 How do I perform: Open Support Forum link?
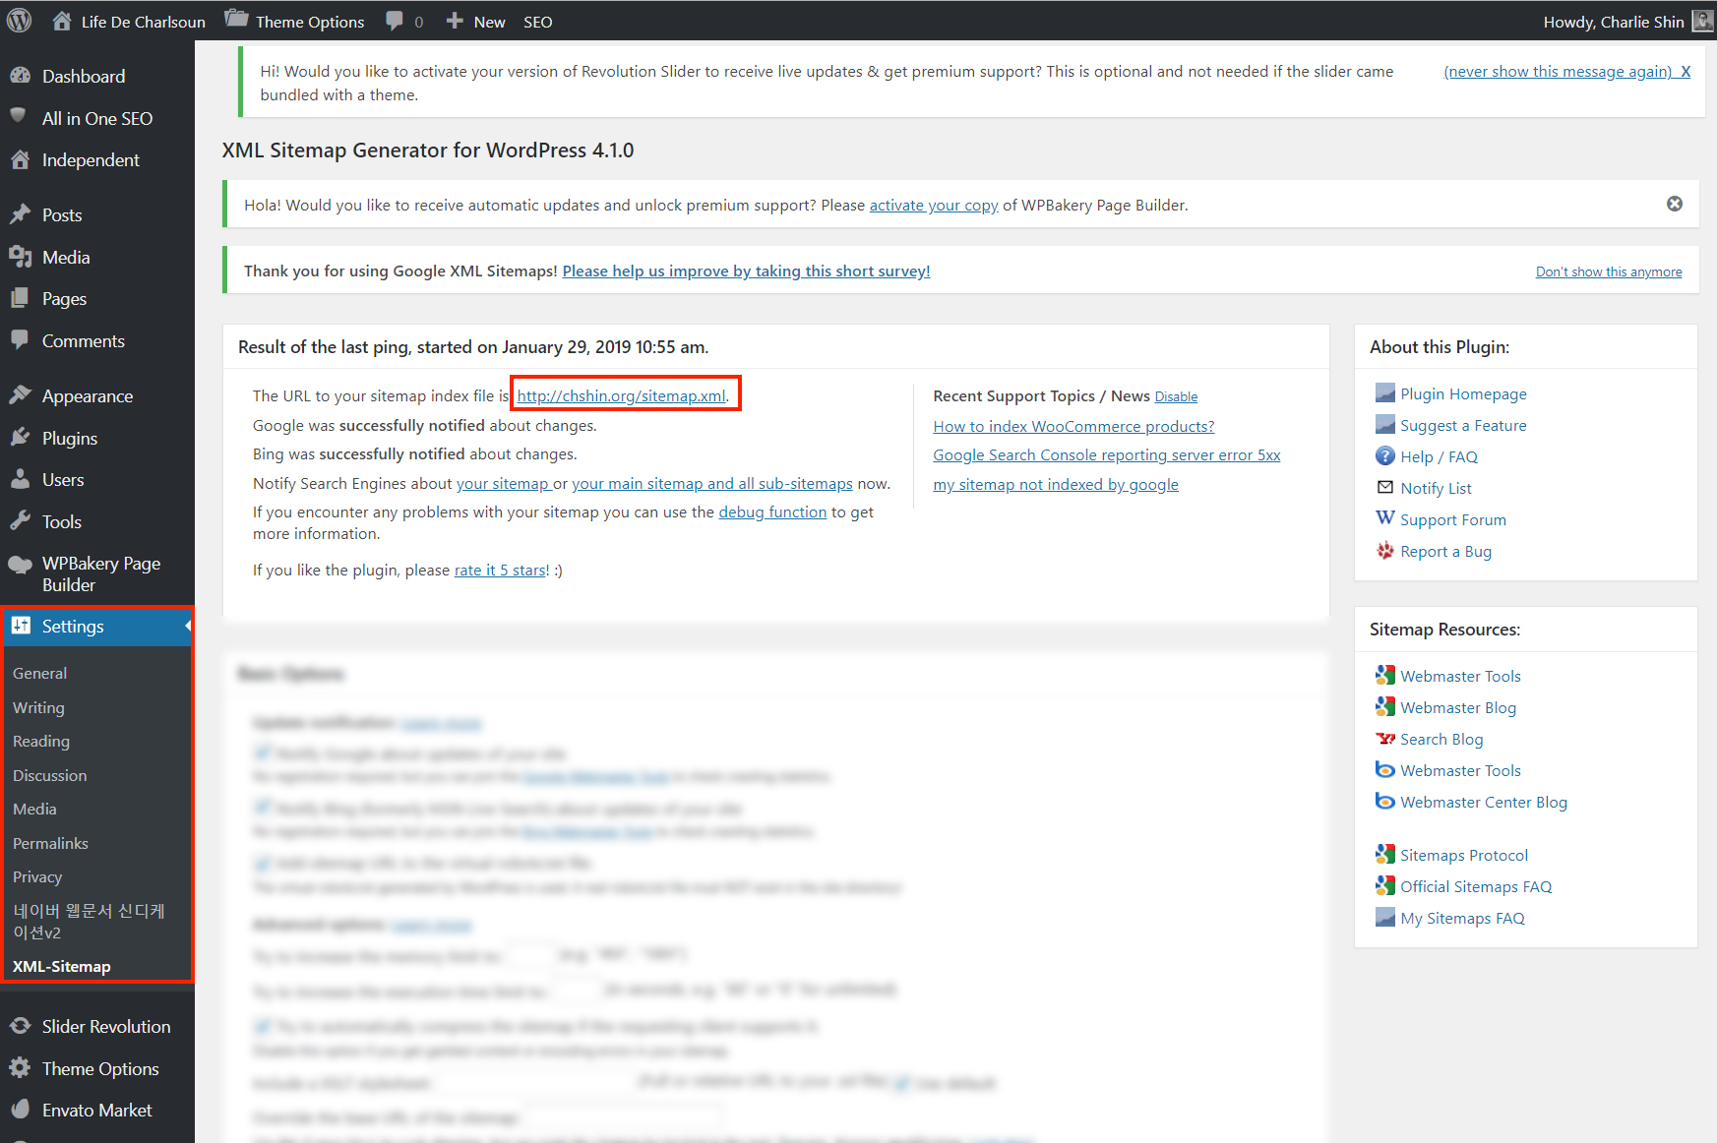1452,519
